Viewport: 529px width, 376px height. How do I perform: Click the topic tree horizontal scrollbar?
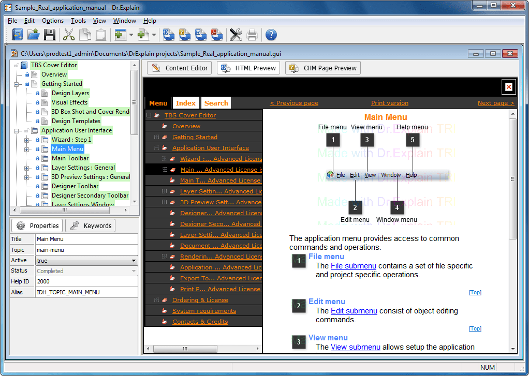click(x=69, y=210)
